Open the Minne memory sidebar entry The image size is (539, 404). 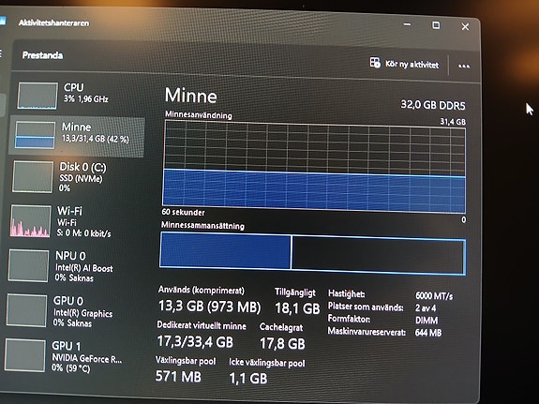coord(77,136)
